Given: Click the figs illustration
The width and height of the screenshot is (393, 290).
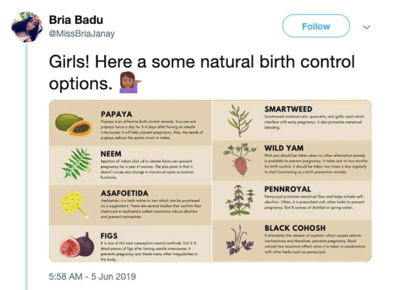Looking at the screenshot, I should (77, 244).
